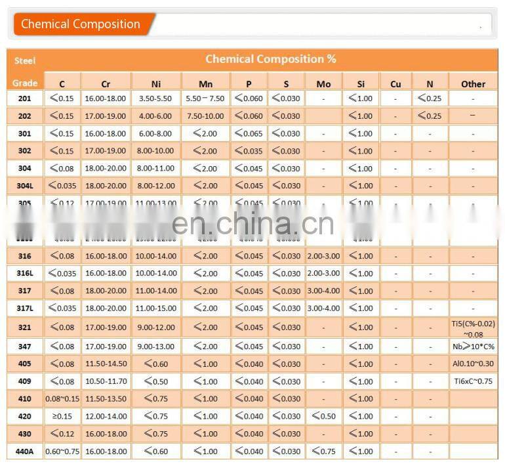Image resolution: width=505 pixels, height=466 pixels.
Task: Click the Ni column header
Action: (x=155, y=83)
